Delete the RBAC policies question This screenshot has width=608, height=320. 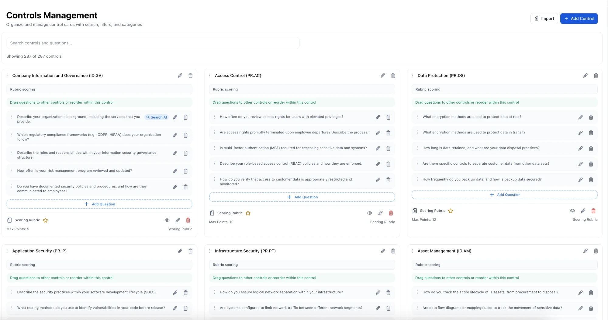388,164
